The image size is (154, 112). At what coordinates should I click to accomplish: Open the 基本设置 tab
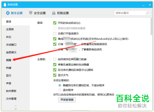[14, 13]
